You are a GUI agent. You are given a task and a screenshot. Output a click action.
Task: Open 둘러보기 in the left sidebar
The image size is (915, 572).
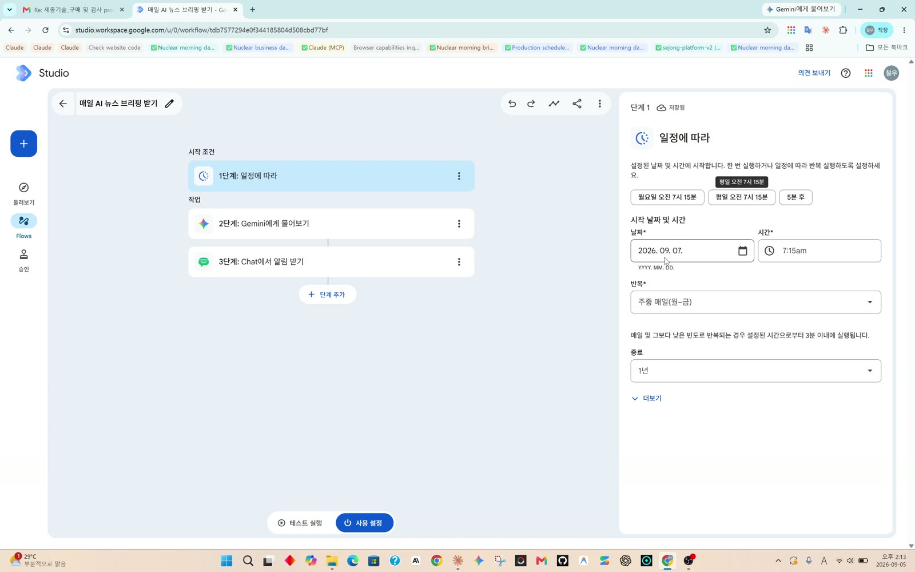(23, 194)
